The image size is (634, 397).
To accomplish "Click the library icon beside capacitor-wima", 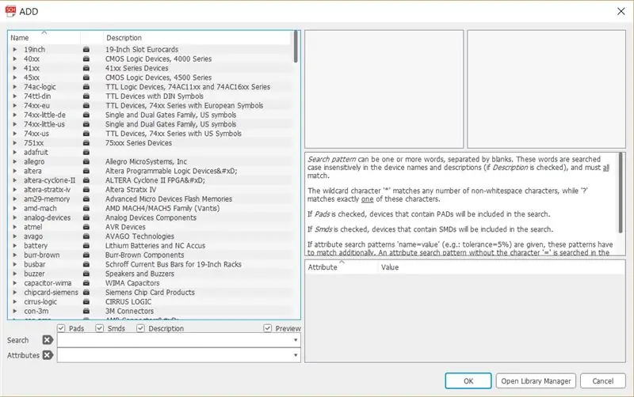I will [x=86, y=283].
